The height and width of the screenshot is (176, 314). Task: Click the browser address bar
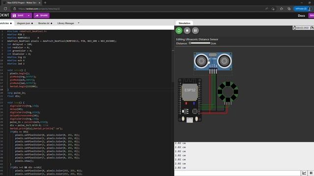click(x=140, y=9)
